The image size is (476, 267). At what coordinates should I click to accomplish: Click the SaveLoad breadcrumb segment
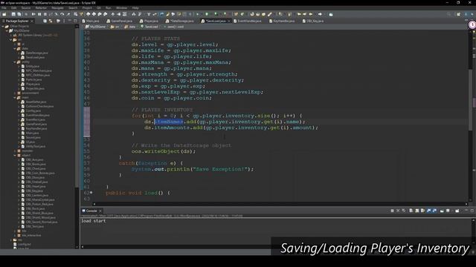(x=149, y=27)
